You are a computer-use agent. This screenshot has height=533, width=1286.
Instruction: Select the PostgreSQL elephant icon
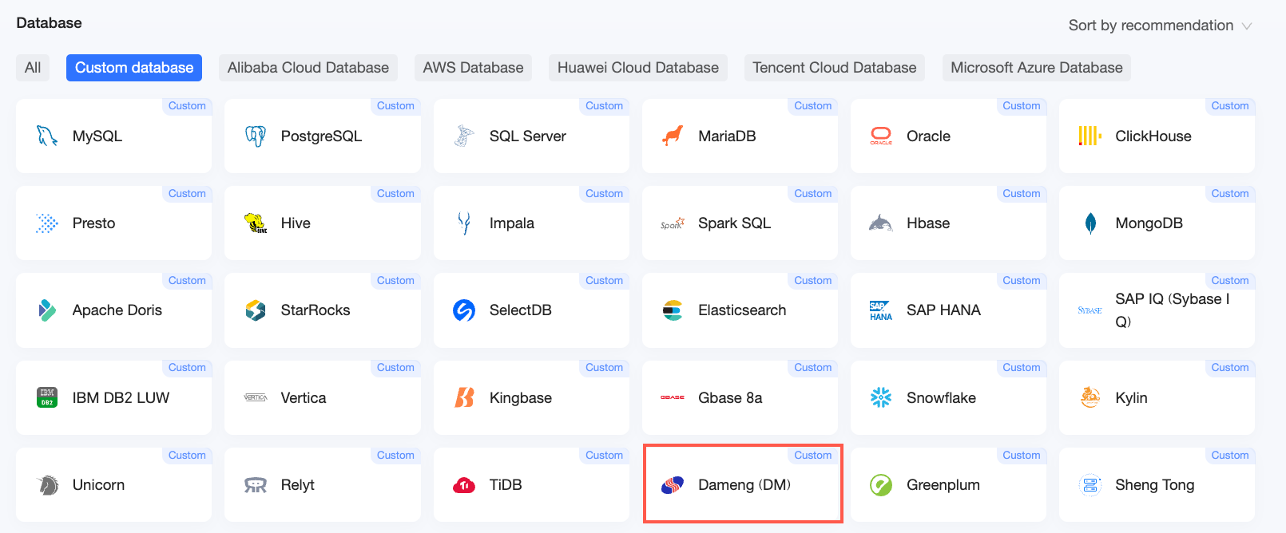click(256, 136)
